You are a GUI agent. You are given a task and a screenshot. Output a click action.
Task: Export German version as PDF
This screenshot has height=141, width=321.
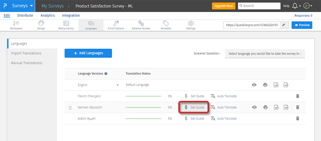(x=286, y=107)
